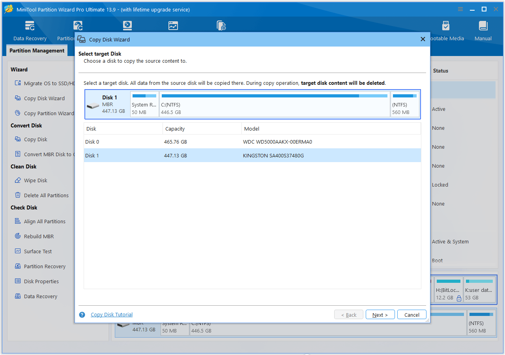The height and width of the screenshot is (355, 505).
Task: Click the Partition Recovery toolbar icon
Action: pos(78,26)
